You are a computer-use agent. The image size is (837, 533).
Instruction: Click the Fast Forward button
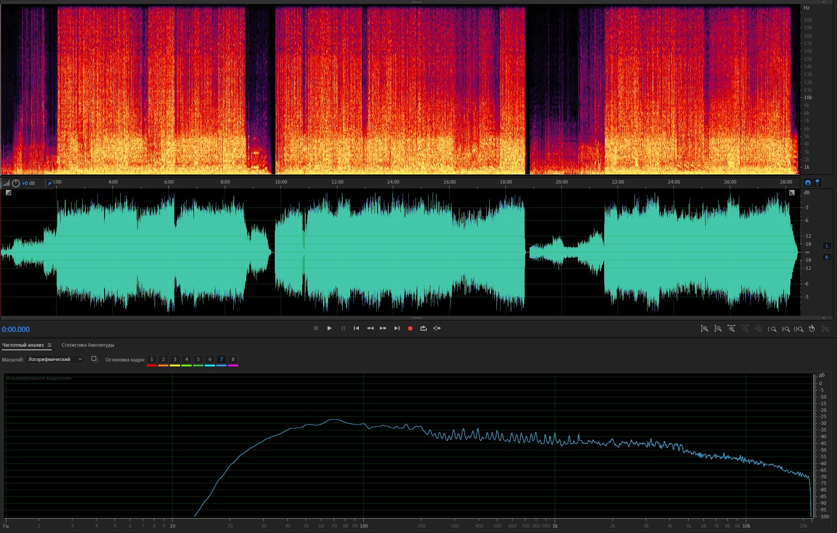pyautogui.click(x=383, y=328)
